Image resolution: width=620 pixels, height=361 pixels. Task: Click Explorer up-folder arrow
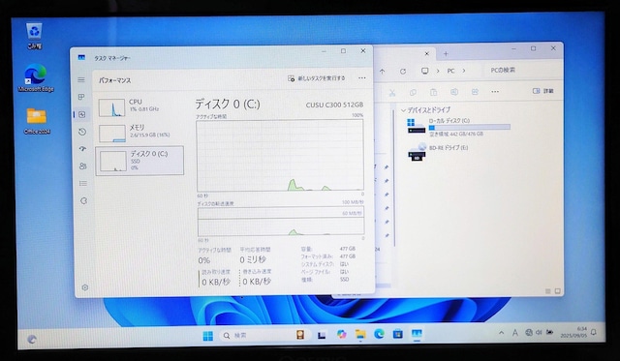click(382, 72)
